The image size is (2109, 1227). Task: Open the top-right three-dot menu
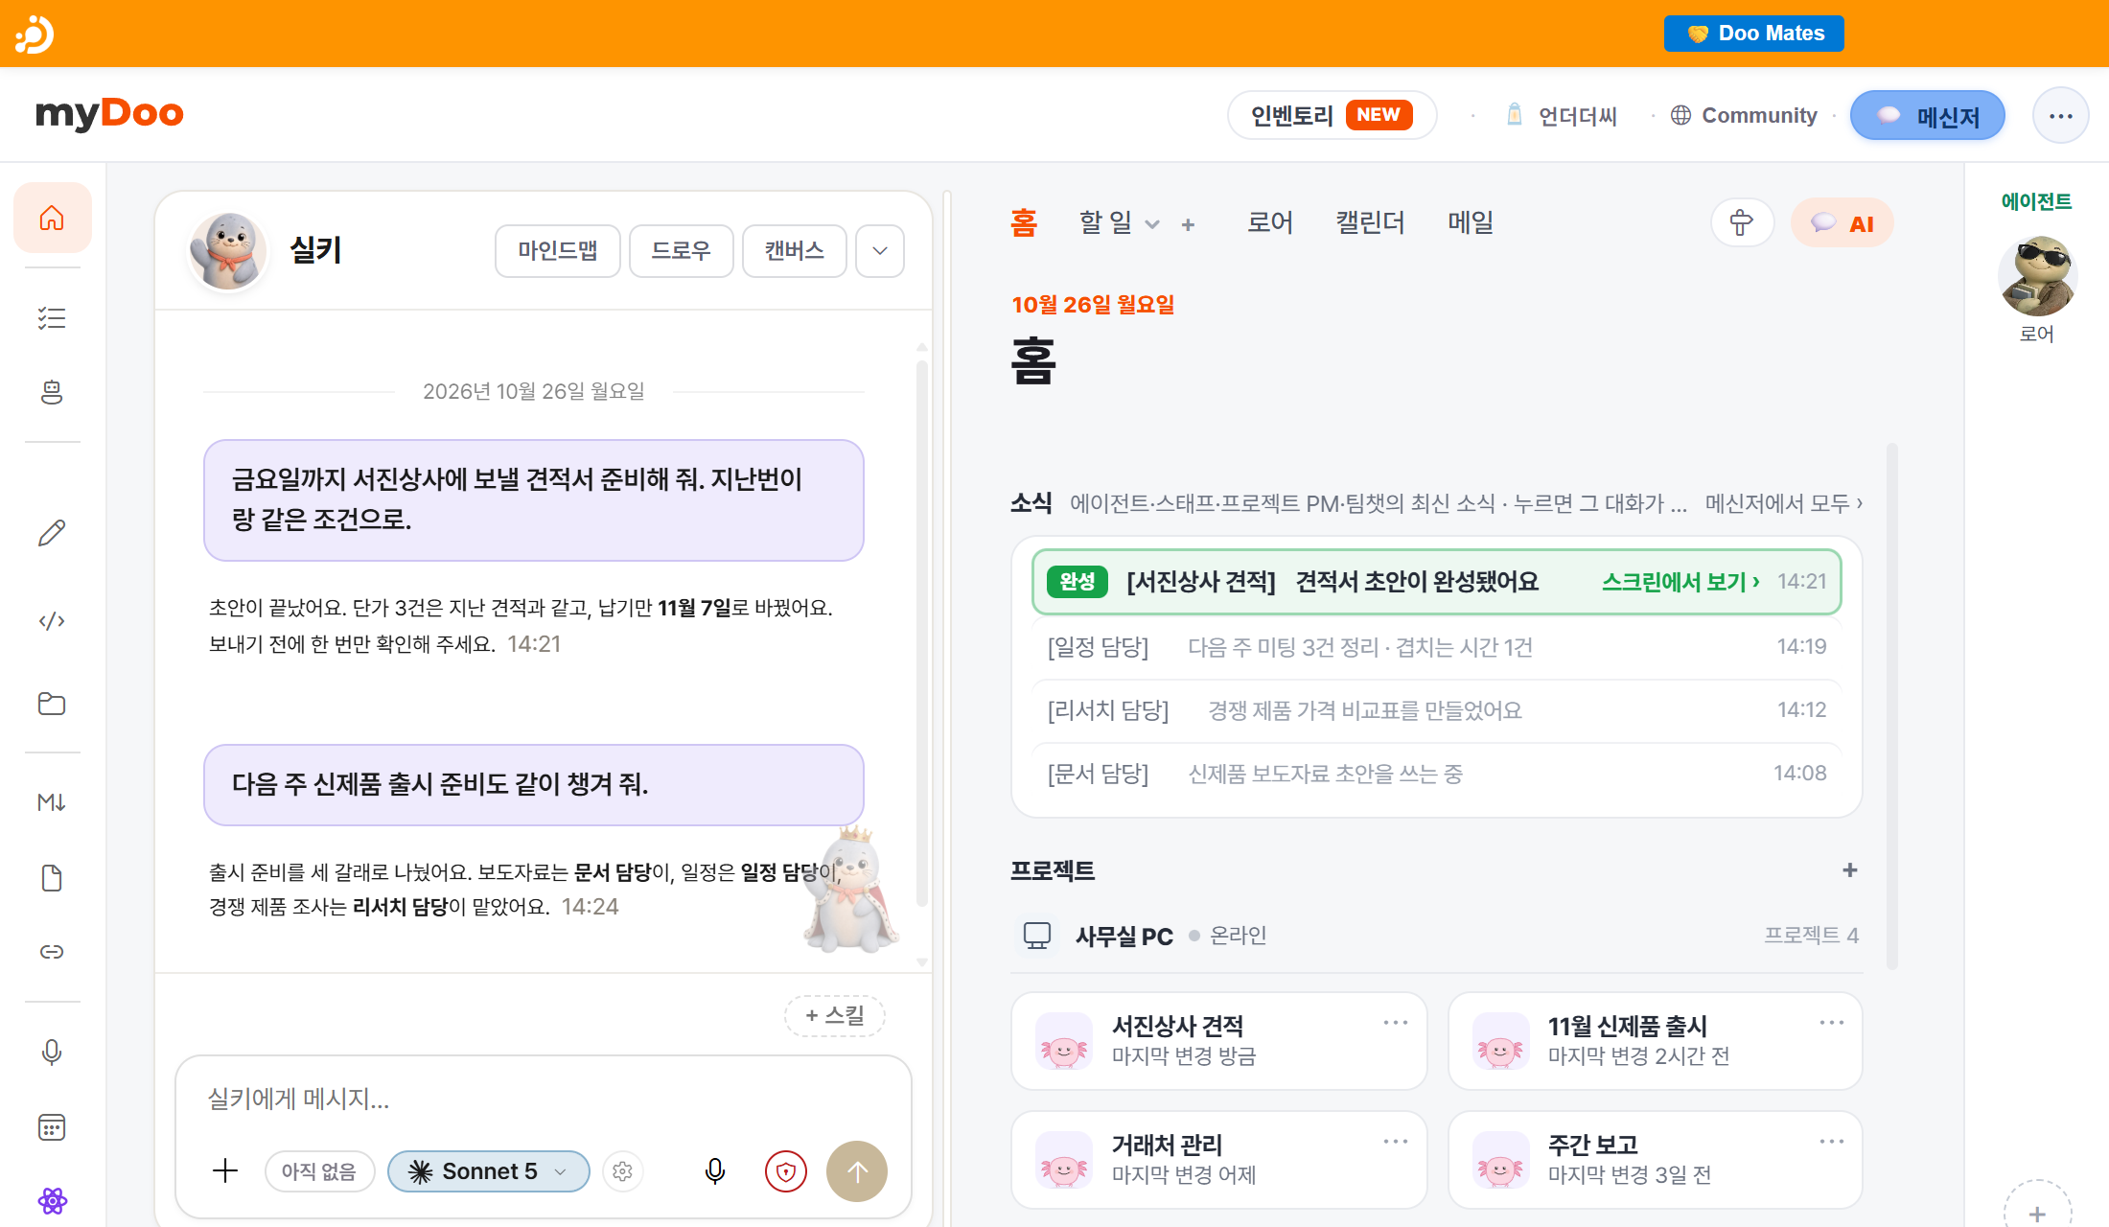[2061, 116]
